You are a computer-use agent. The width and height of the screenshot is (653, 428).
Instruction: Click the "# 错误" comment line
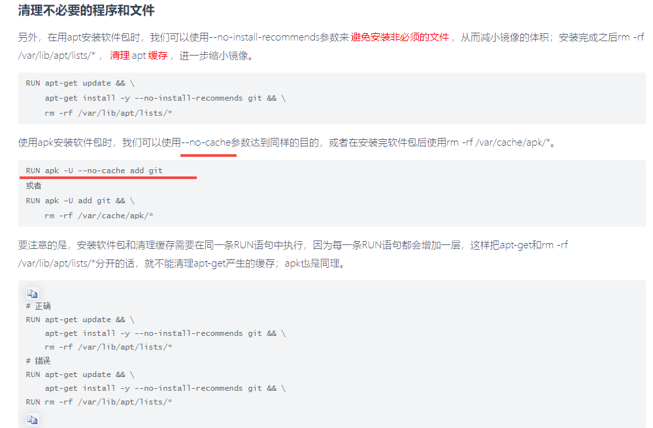[38, 361]
